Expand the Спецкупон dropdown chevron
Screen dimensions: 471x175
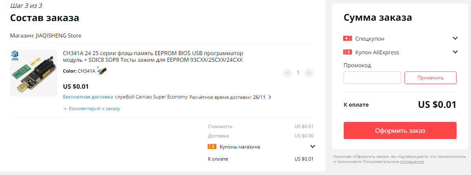point(455,39)
